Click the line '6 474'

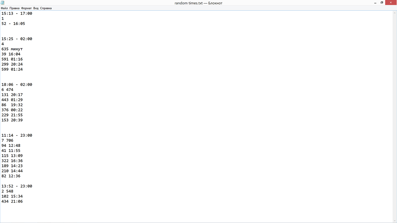pyautogui.click(x=7, y=90)
